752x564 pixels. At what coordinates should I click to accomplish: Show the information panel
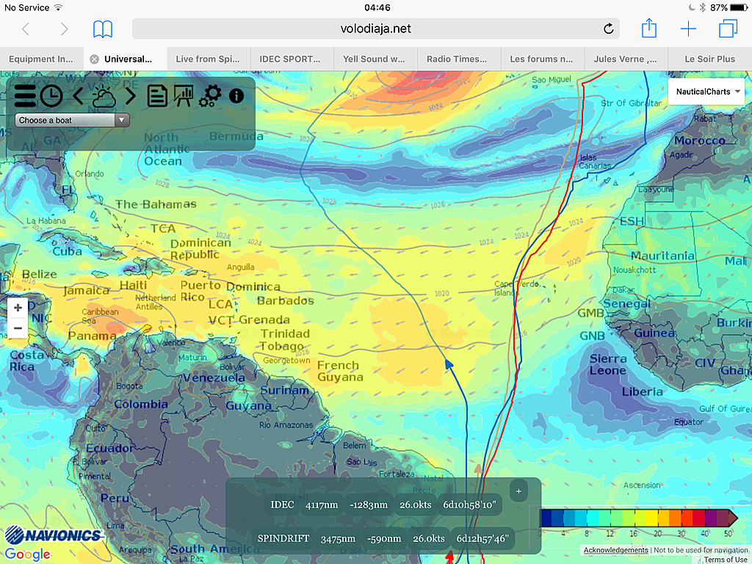pos(236,96)
